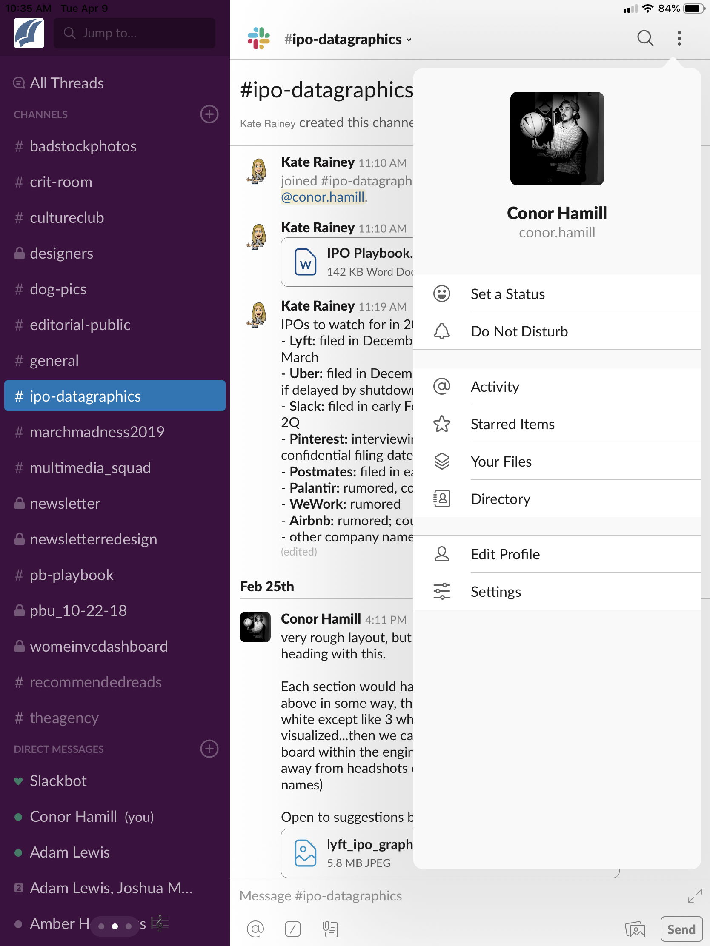Tap the Starred Items star icon
Viewport: 710px width, 946px height.
442,424
